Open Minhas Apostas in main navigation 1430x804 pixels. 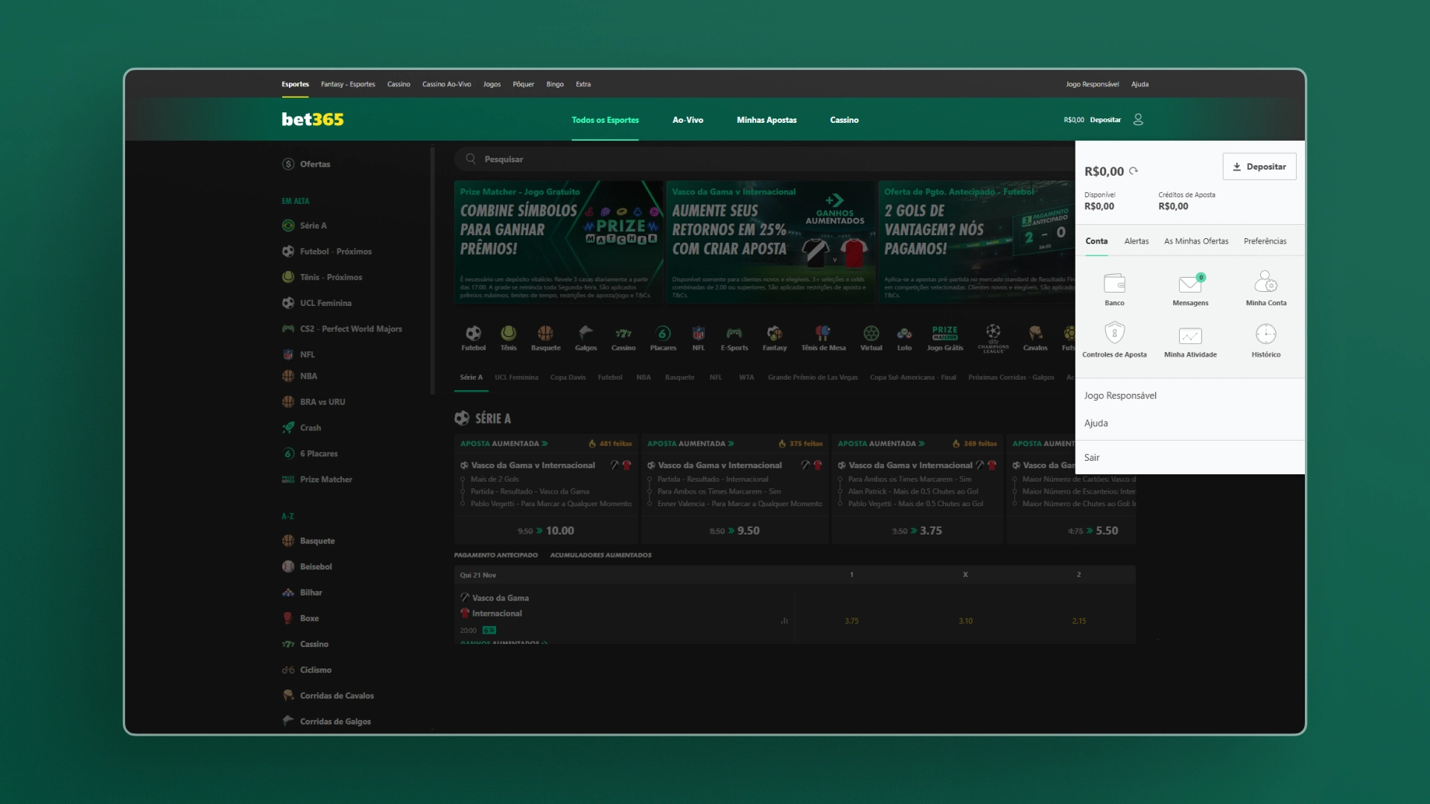[766, 120]
